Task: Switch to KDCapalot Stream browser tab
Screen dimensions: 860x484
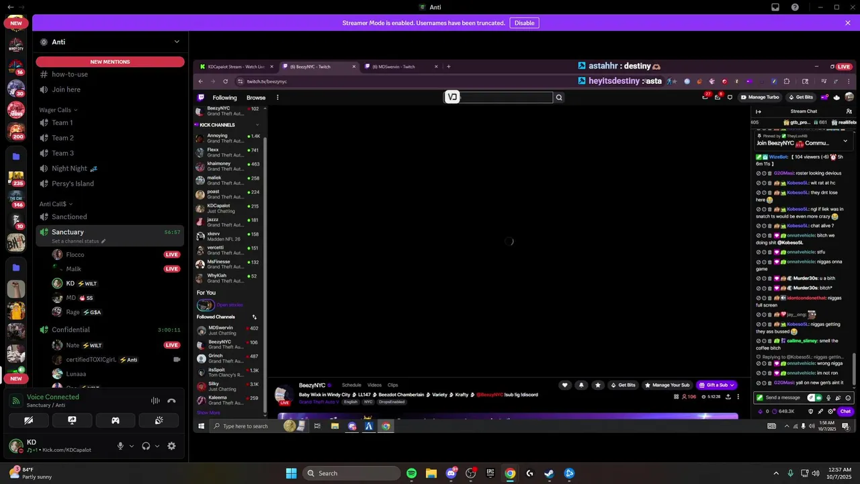Action: [236, 67]
